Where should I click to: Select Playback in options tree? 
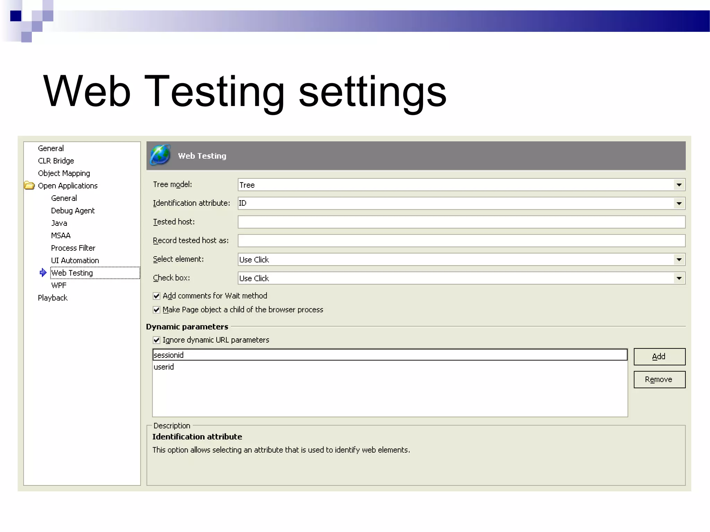pyautogui.click(x=53, y=298)
